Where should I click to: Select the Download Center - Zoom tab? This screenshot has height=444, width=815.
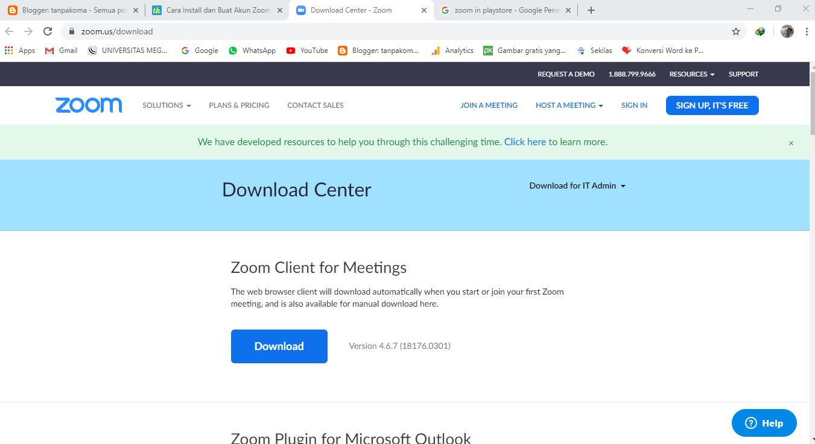[361, 10]
